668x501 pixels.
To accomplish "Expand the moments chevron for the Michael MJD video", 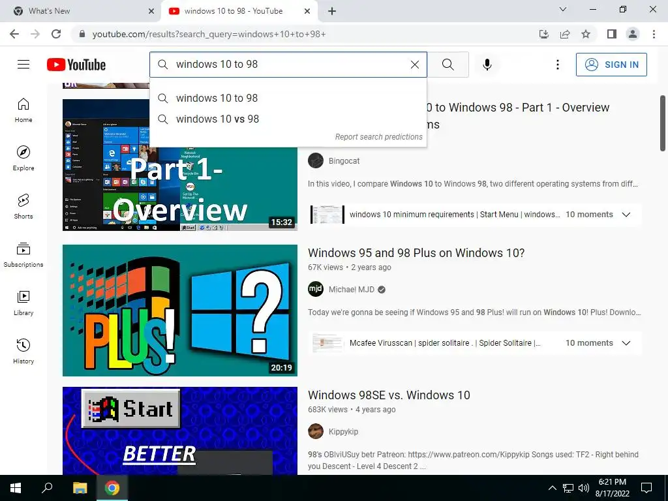I will (626, 343).
